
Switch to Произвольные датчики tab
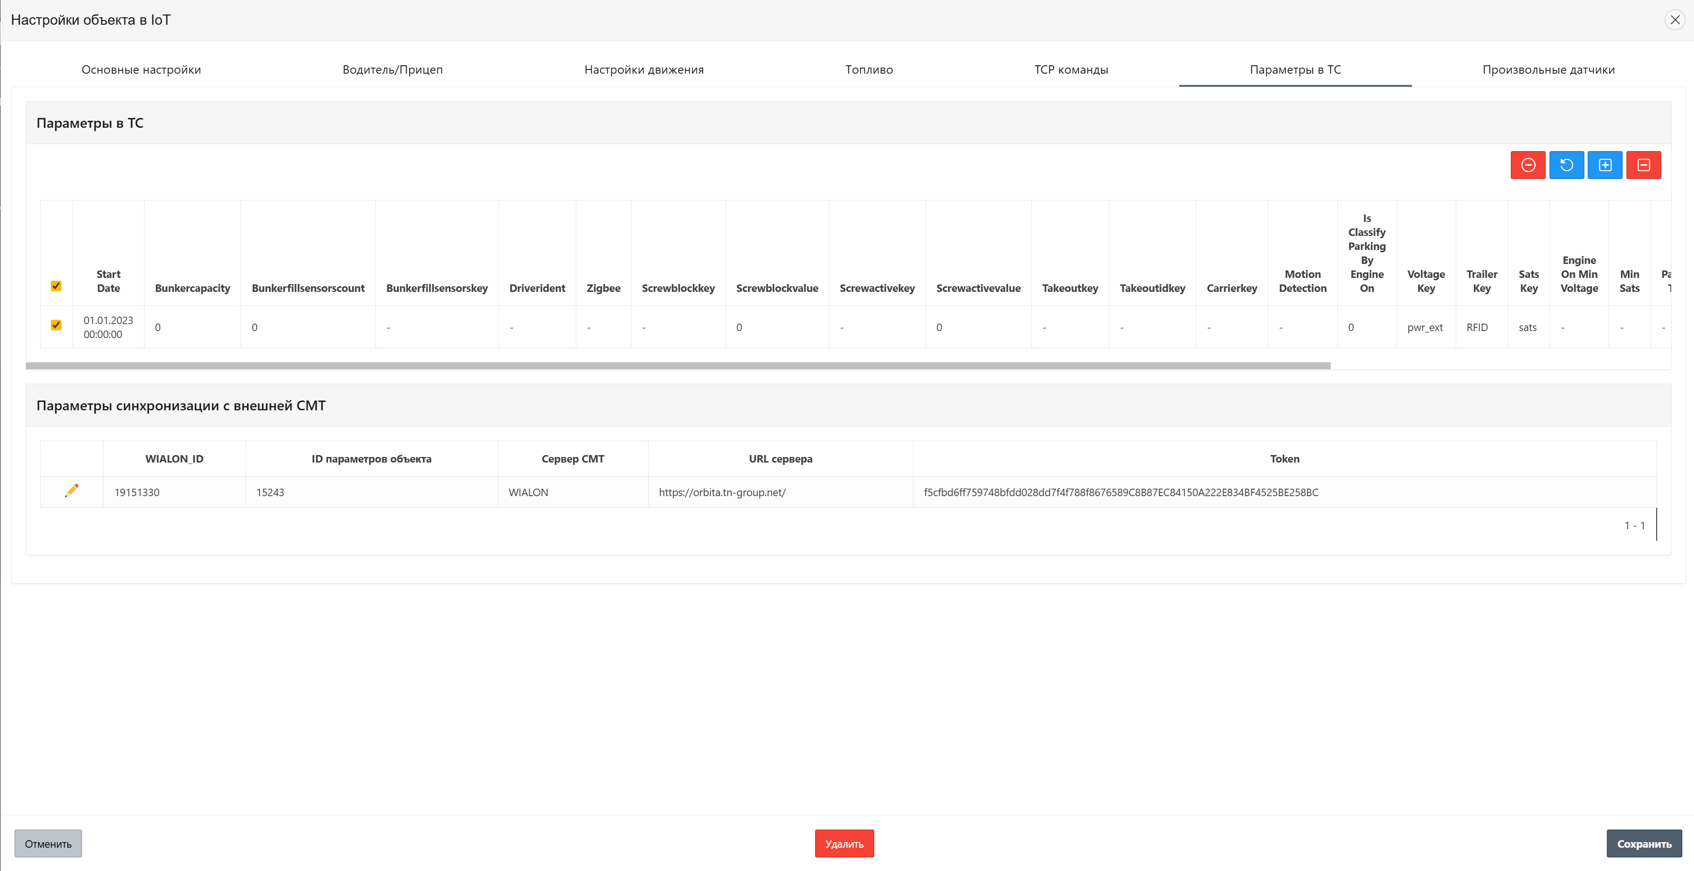pyautogui.click(x=1548, y=69)
